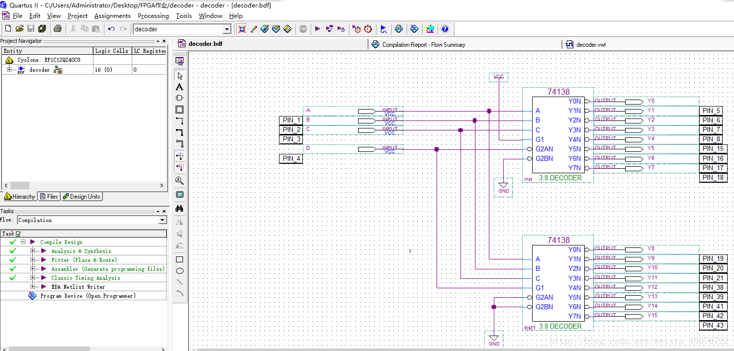Select the VCC symbol in schematic
This screenshot has width=734, height=351.
(498, 77)
